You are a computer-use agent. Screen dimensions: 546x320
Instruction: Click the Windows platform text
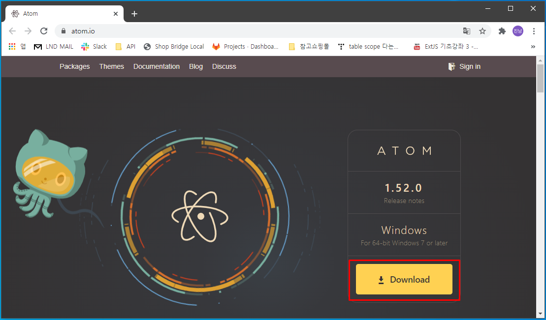click(404, 230)
